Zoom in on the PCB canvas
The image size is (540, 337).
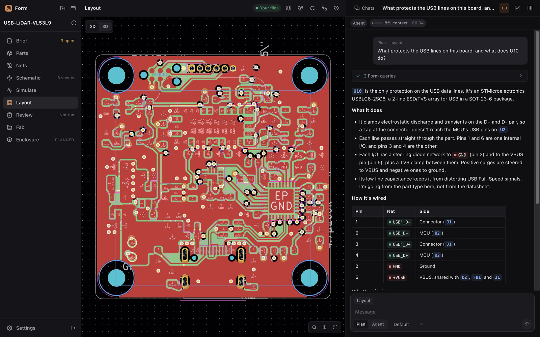click(x=325, y=327)
